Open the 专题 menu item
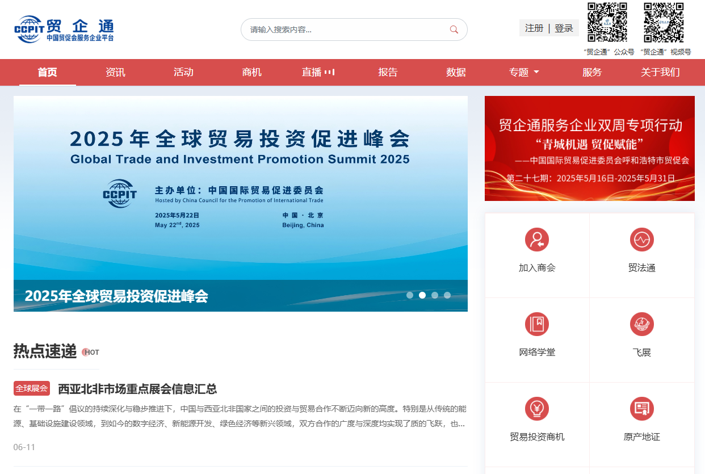705x474 pixels. 519,72
